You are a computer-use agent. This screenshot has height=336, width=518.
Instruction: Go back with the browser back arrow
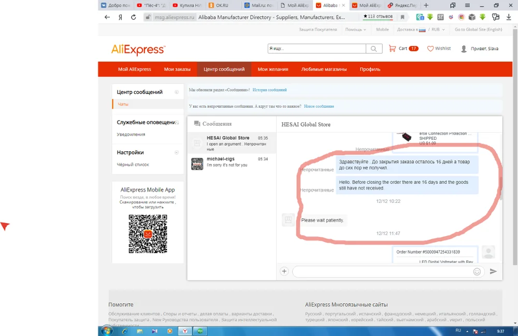click(107, 17)
